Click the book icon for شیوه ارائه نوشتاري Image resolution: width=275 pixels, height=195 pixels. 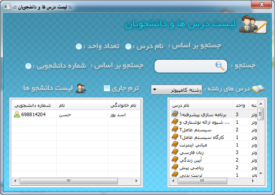pos(175,122)
